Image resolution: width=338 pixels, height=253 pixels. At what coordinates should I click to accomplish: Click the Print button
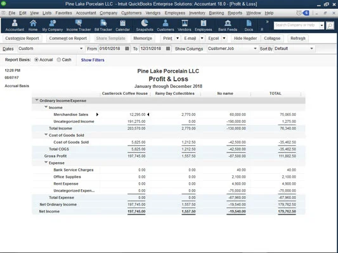point(167,38)
